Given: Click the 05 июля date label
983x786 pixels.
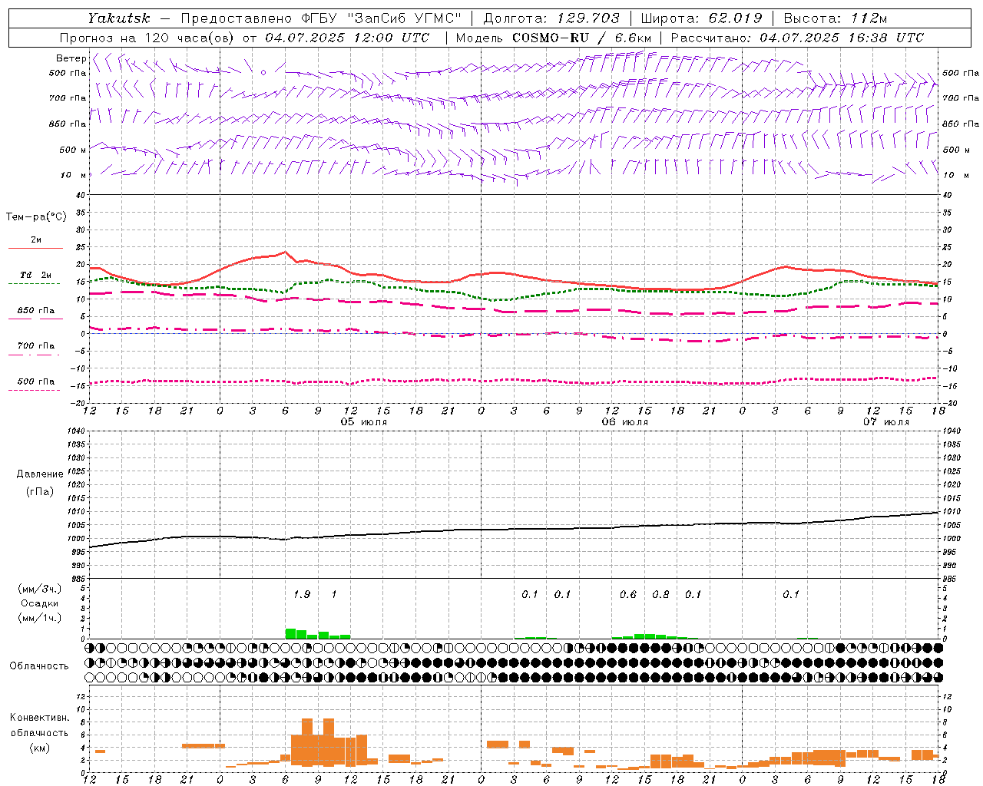Looking at the screenshot, I should tap(364, 422).
